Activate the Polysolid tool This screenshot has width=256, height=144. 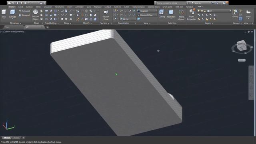point(24,11)
